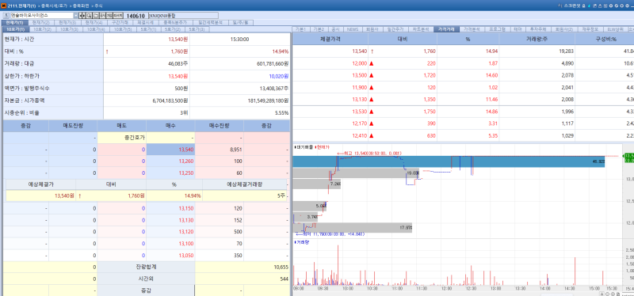Open the stock name dropdown arrow
Screen dimensions: 634x296
(75, 15)
